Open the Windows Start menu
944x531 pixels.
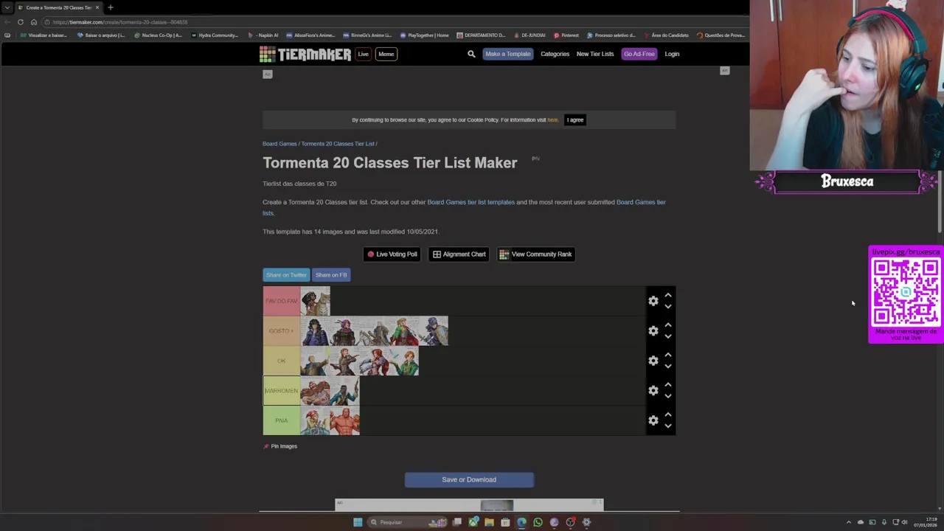click(x=358, y=522)
